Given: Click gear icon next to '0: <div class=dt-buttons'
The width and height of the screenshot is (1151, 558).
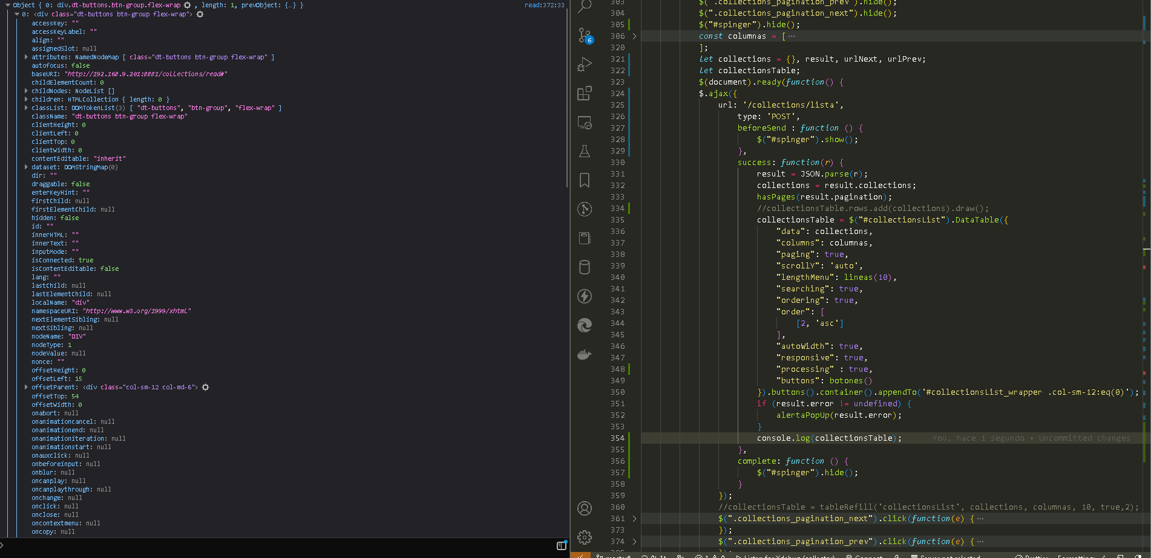Looking at the screenshot, I should point(200,14).
